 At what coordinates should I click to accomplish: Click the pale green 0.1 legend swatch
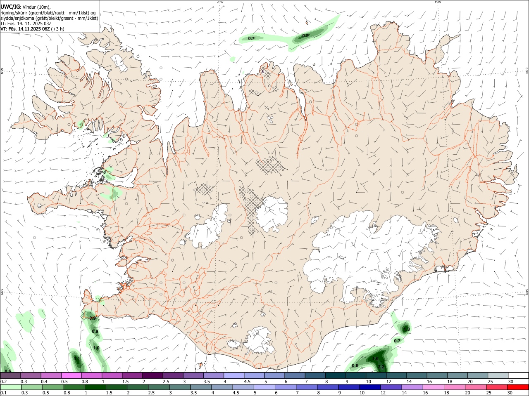click(10, 387)
